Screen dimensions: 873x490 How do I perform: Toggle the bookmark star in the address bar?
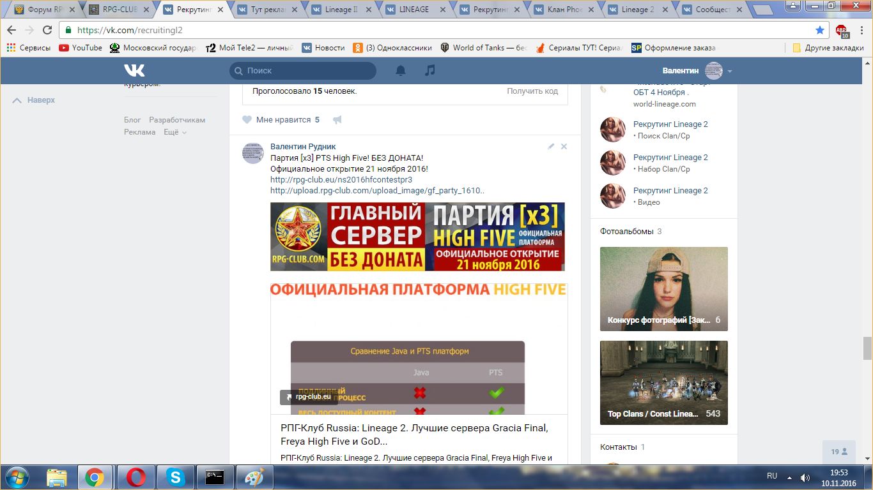(820, 30)
